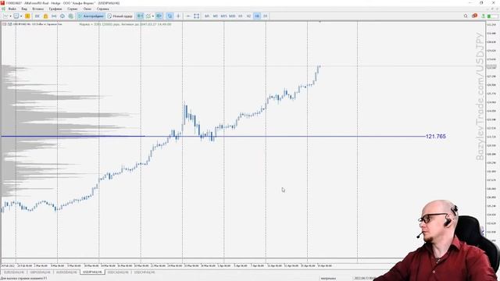Click the chart title symbol icon
This screenshot has width=500, height=281.
(x=5, y=24)
